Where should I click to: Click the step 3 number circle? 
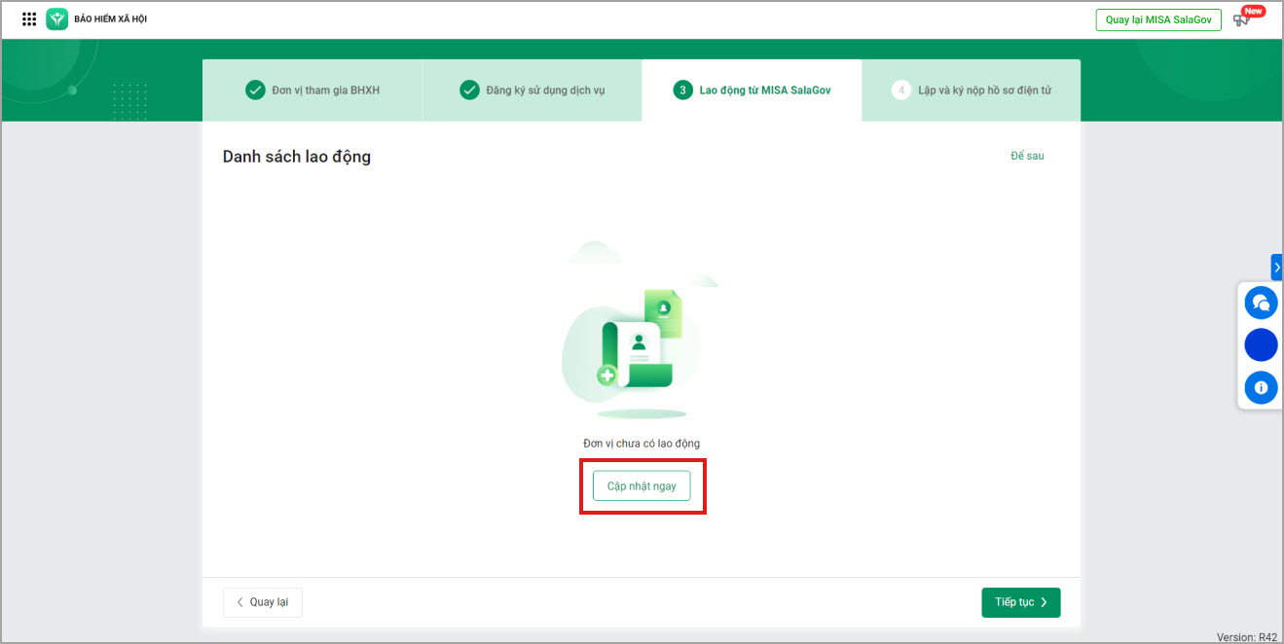682,90
